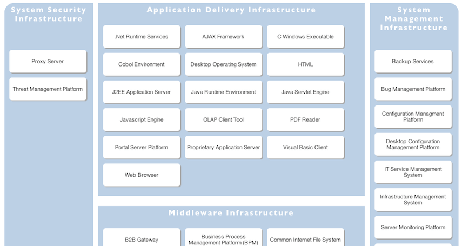
Task: Click the C Windows Executable box
Action: pos(305,37)
